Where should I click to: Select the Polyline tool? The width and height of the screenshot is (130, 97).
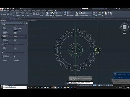tap(4, 13)
